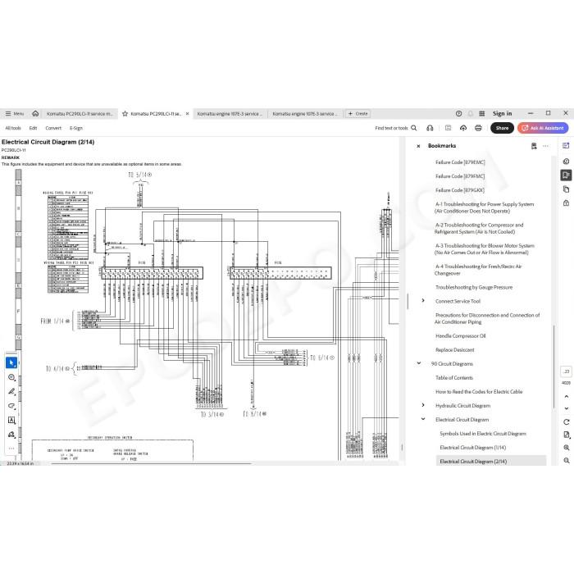Go to previous page up arrow
The width and height of the screenshot is (574, 574).
coord(567,396)
